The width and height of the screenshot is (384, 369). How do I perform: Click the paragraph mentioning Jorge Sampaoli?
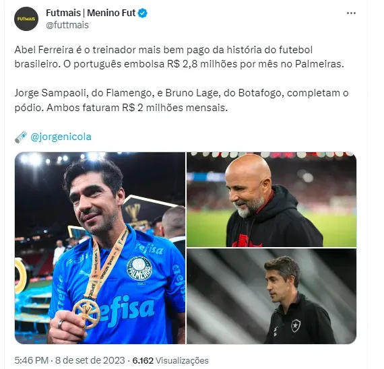(x=181, y=100)
